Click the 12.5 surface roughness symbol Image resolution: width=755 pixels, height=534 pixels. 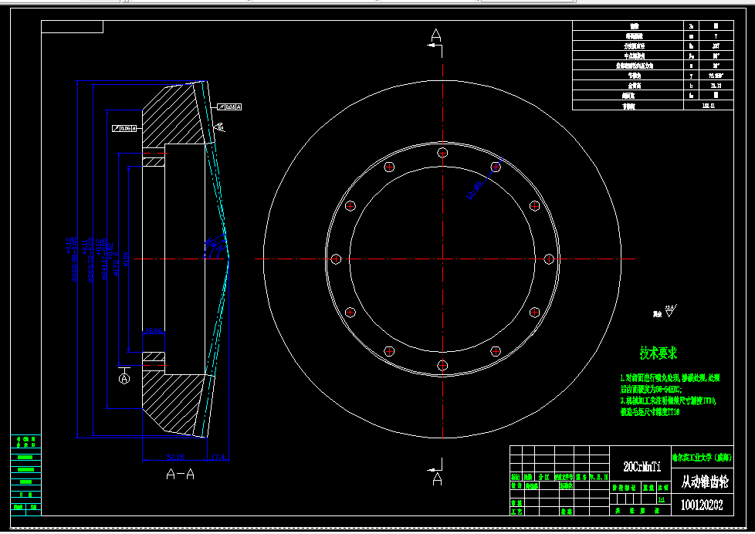coord(670,311)
